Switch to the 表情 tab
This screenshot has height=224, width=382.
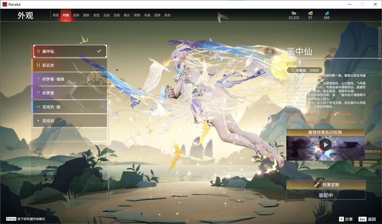click(x=137, y=15)
